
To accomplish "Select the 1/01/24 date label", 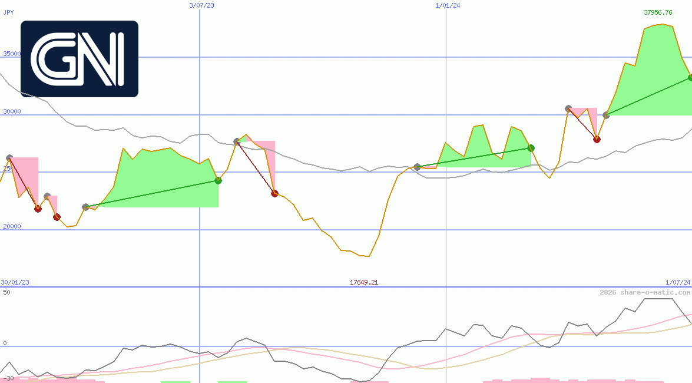I will 448,5.
